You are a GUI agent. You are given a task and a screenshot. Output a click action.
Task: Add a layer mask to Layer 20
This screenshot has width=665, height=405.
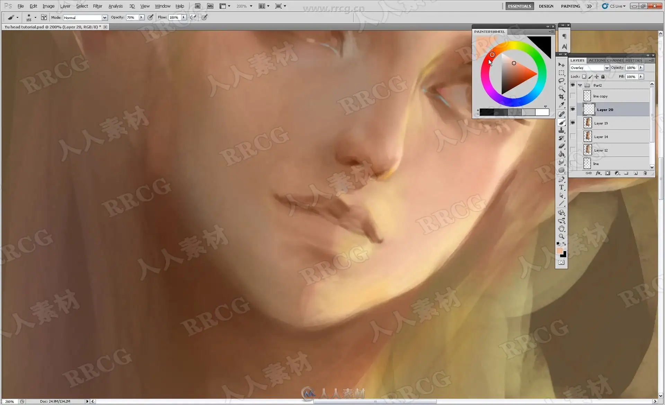pos(608,173)
